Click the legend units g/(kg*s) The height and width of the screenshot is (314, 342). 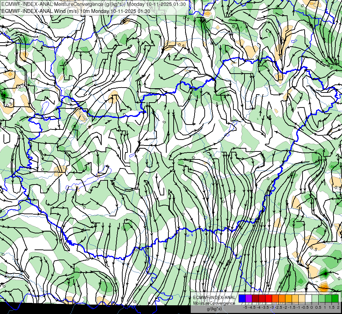tap(214, 309)
